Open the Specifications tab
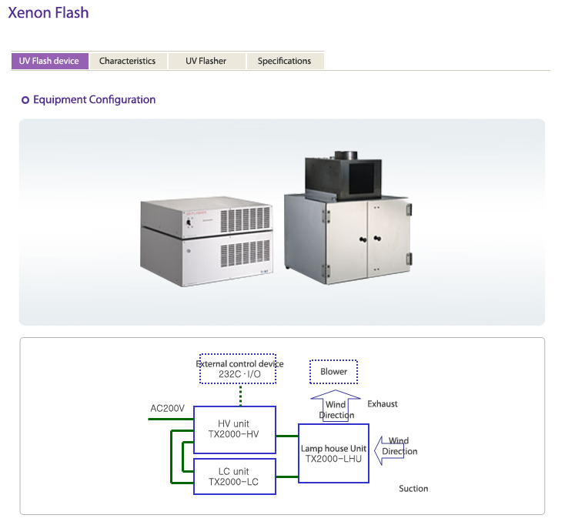Screen dimensions: 585x525 pyautogui.click(x=284, y=61)
